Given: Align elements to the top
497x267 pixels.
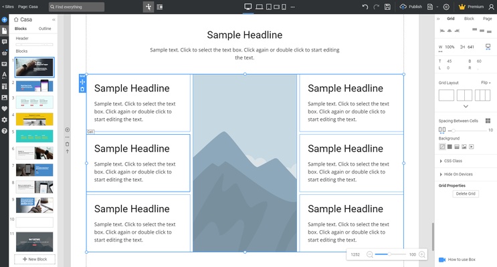Looking at the screenshot, I should pyautogui.click(x=474, y=29).
